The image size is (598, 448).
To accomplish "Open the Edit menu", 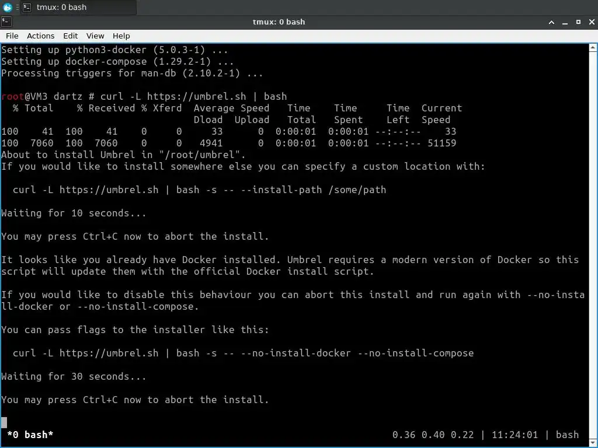I will click(70, 36).
